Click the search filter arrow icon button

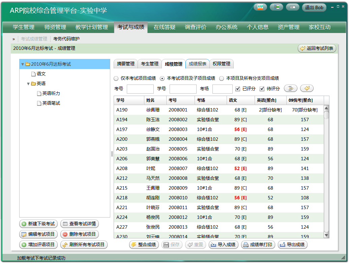pyautogui.click(x=290, y=89)
